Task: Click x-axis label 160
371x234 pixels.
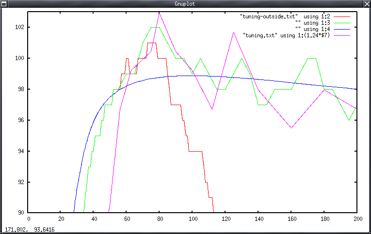Action: tap(292, 219)
